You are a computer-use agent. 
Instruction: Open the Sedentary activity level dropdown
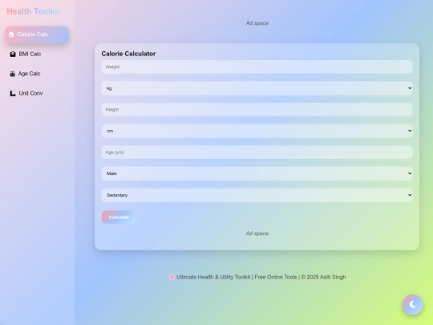tap(257, 195)
